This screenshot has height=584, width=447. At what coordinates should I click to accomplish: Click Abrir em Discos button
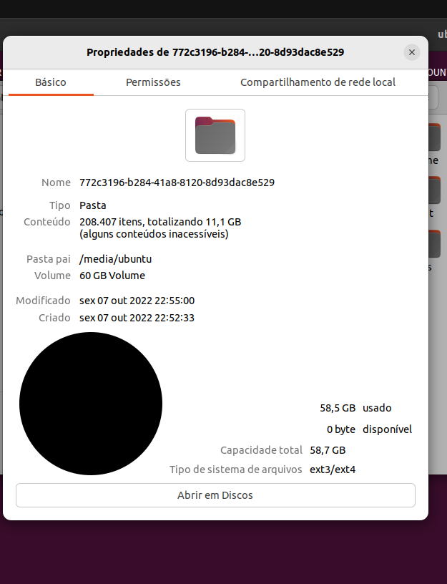pyautogui.click(x=215, y=495)
